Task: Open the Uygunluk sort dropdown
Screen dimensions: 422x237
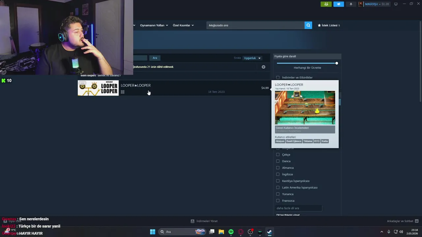Action: pos(252,58)
